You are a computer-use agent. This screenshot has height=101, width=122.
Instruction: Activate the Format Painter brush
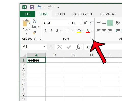[x=34, y=33]
